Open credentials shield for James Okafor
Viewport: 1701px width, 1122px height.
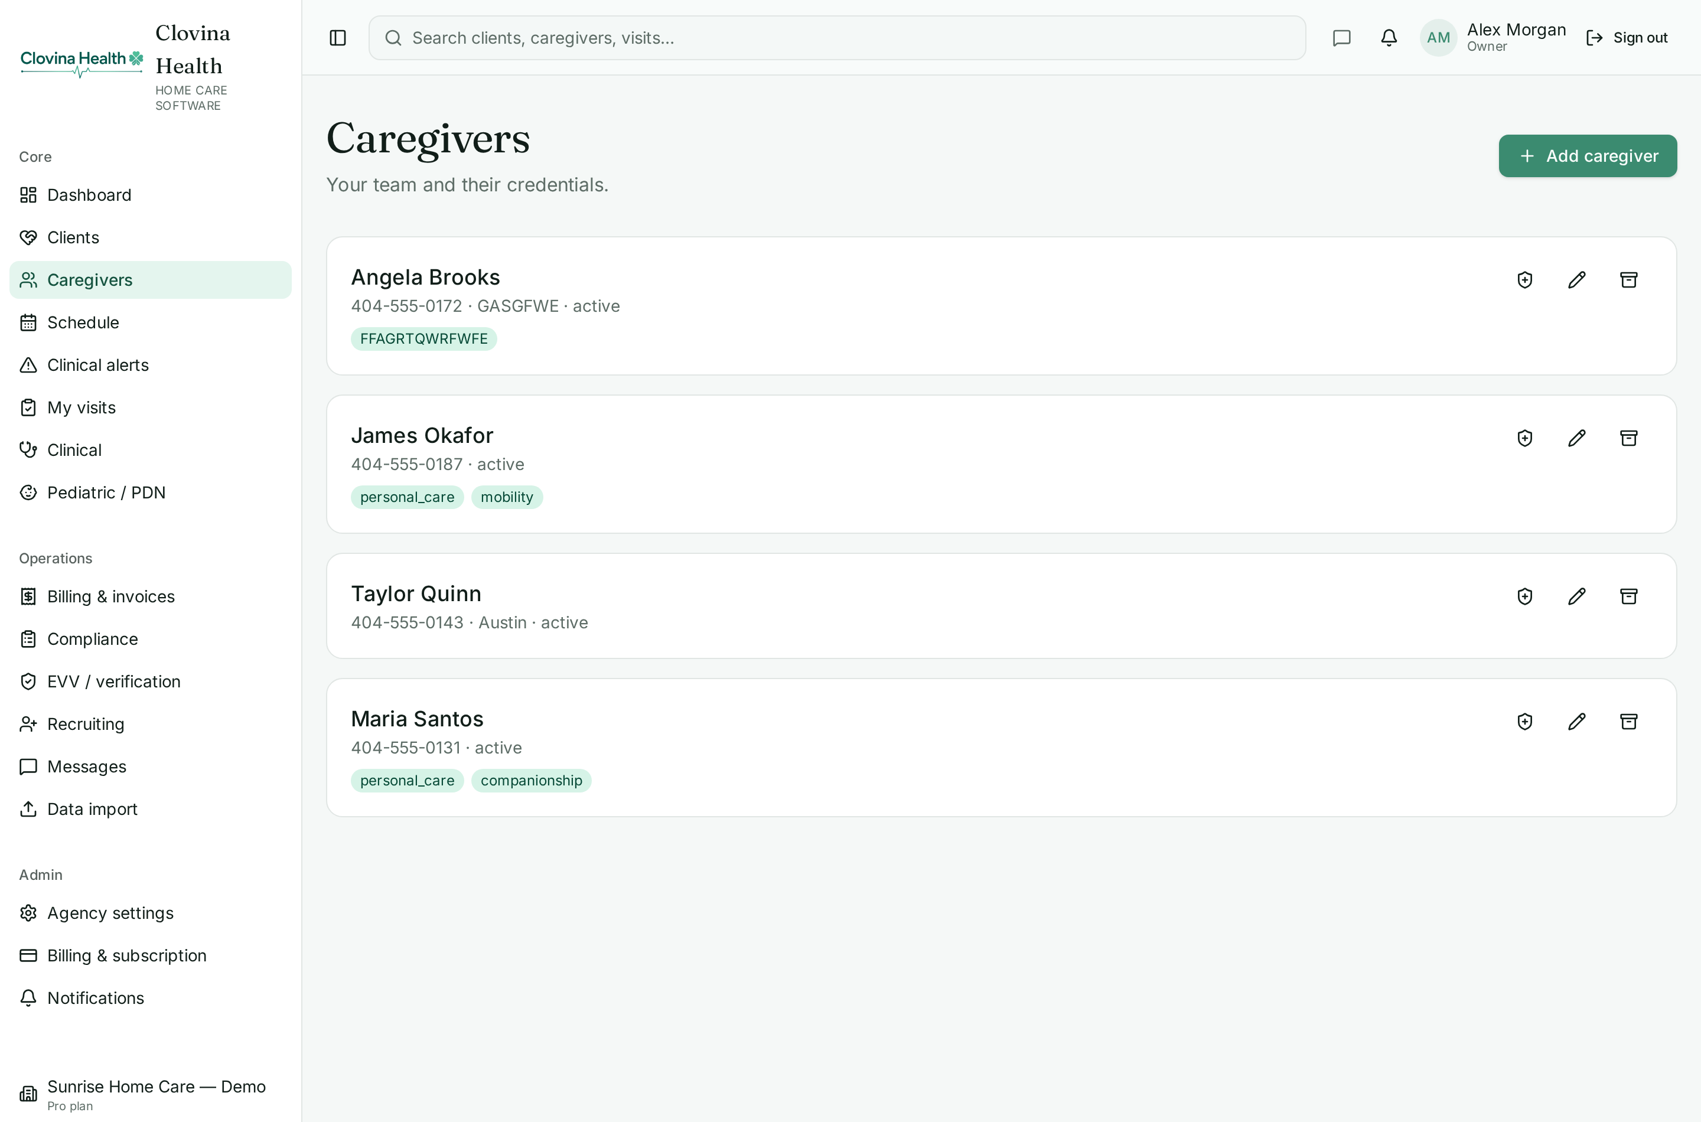coord(1525,438)
